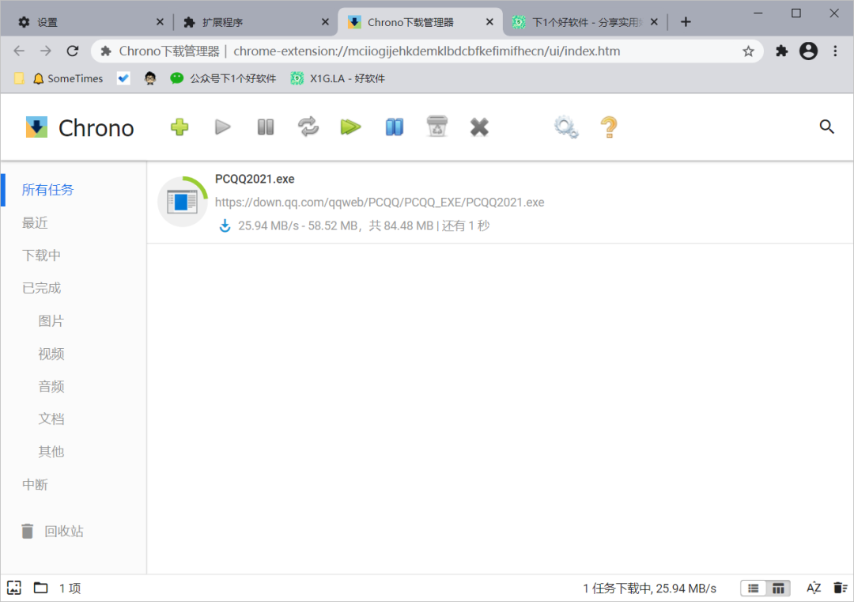The image size is (854, 602).
Task: Close the 下1个好软件 tab
Action: coord(654,22)
